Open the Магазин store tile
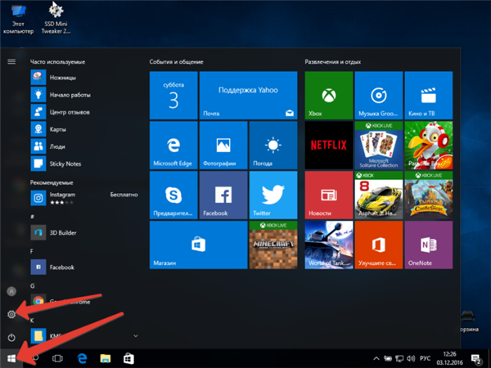The image size is (491, 368). click(199, 245)
